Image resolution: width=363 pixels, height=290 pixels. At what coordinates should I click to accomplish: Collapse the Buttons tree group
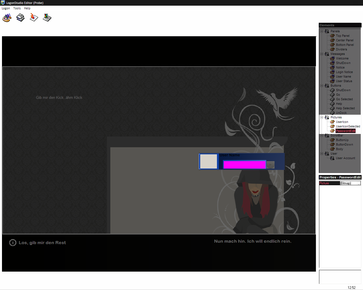pyautogui.click(x=322, y=86)
